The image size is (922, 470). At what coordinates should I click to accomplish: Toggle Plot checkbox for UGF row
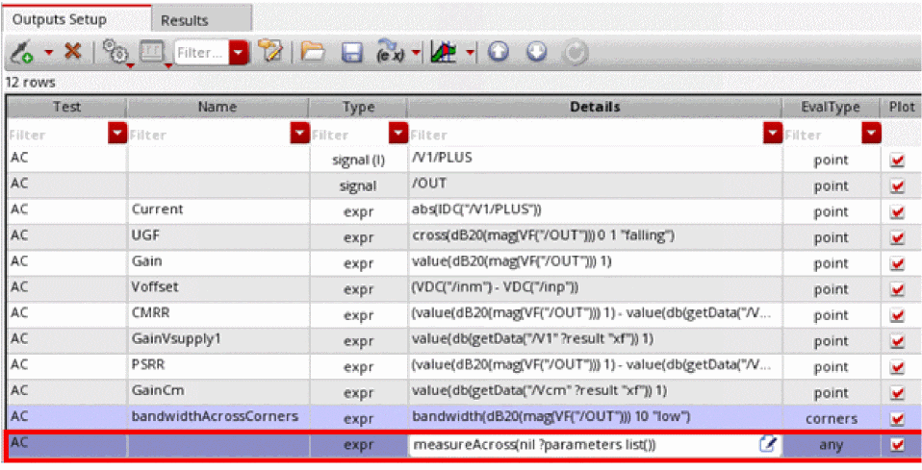pyautogui.click(x=897, y=237)
